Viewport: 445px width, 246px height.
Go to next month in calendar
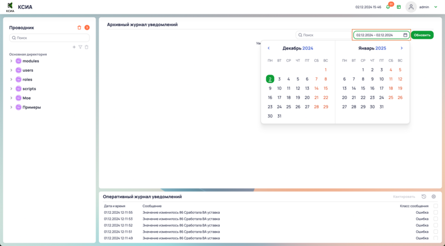click(x=402, y=48)
